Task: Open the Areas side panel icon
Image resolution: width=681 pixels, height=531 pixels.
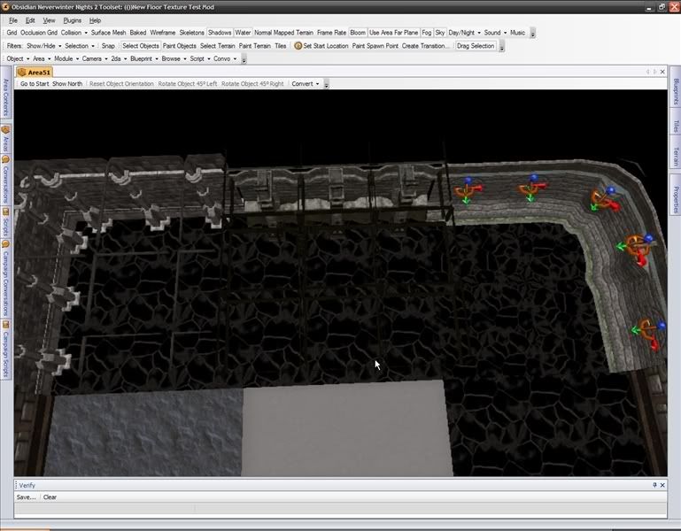Action: [x=5, y=129]
